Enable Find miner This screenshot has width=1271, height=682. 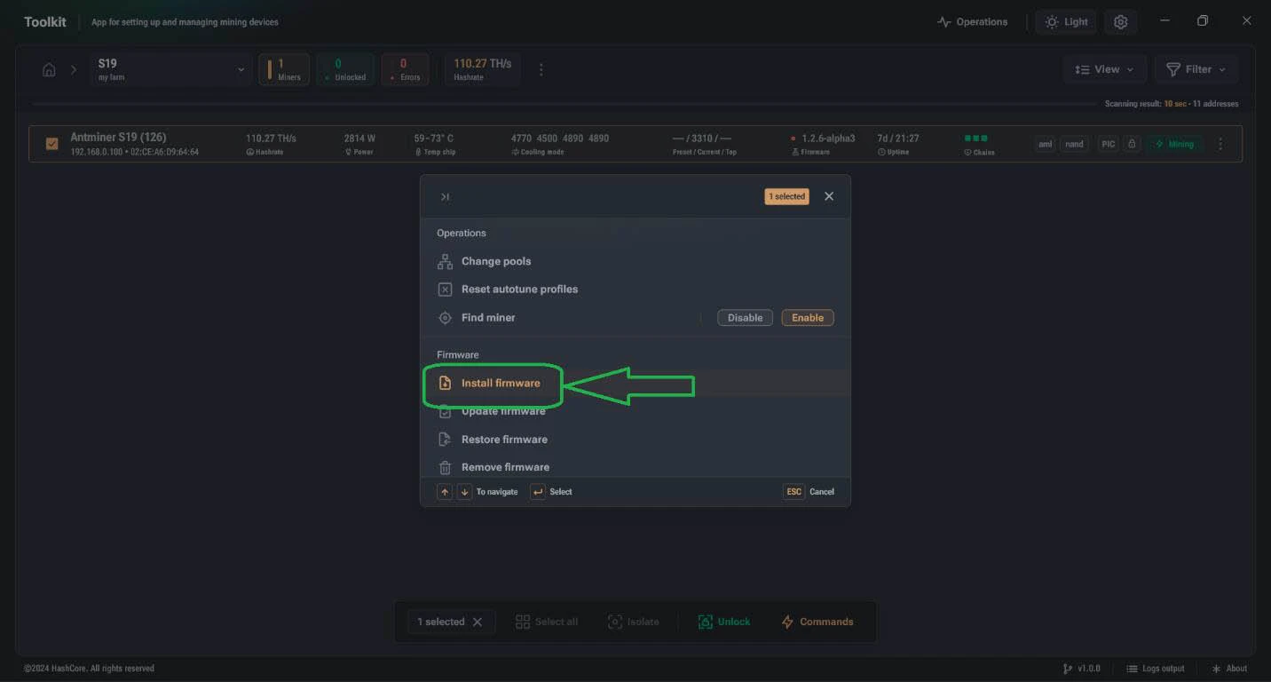pyautogui.click(x=808, y=317)
